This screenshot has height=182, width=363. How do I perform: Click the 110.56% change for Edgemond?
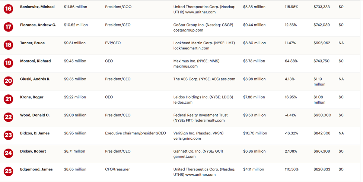point(292,169)
